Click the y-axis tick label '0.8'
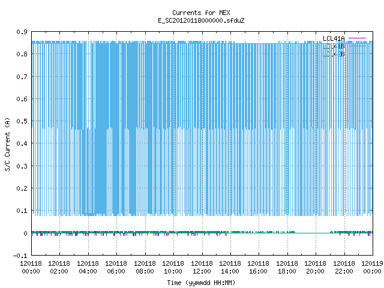This screenshot has width=384, height=288. point(22,54)
